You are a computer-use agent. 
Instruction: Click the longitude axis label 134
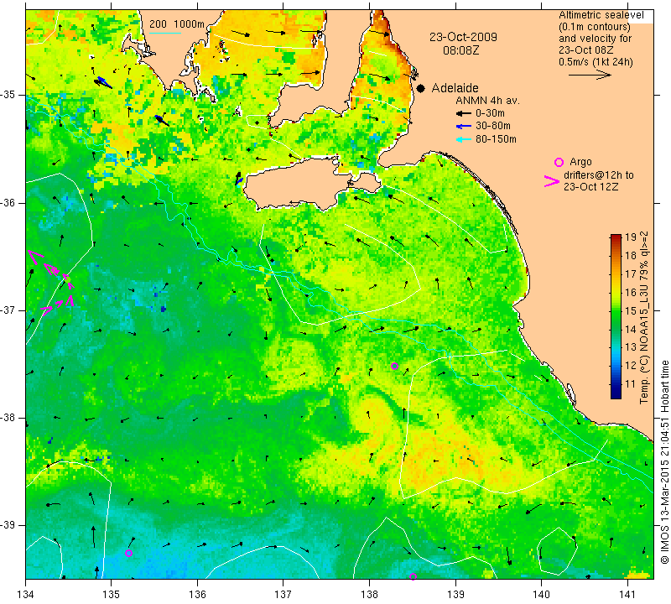[x=26, y=595]
